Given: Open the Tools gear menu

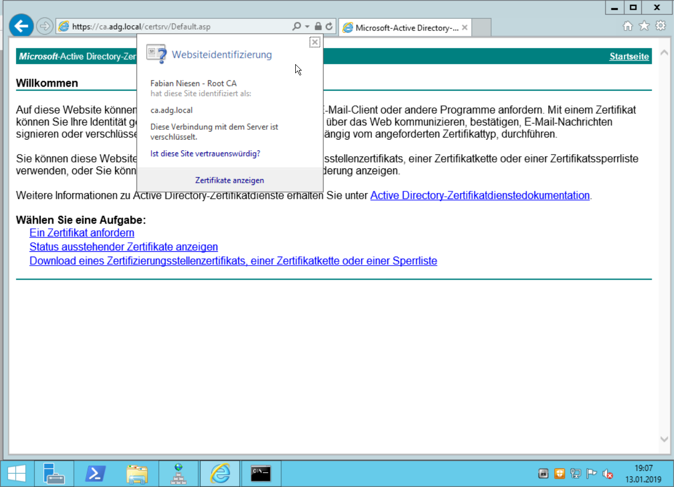Looking at the screenshot, I should pos(661,26).
